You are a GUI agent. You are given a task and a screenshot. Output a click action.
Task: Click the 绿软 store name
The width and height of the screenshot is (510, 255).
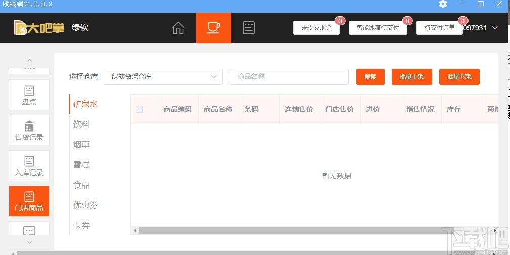point(80,28)
